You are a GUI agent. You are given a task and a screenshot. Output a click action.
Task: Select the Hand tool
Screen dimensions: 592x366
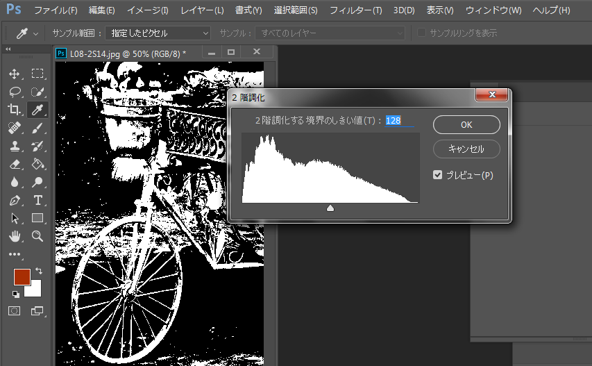coord(15,236)
